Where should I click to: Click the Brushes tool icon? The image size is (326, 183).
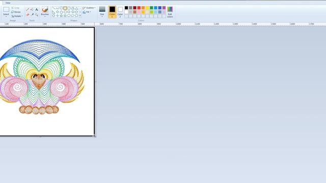(45, 10)
